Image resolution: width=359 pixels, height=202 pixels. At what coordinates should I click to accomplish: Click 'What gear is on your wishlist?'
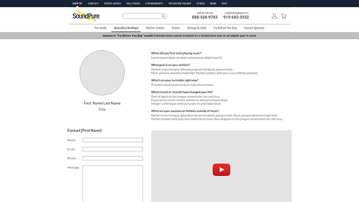pos(171,65)
